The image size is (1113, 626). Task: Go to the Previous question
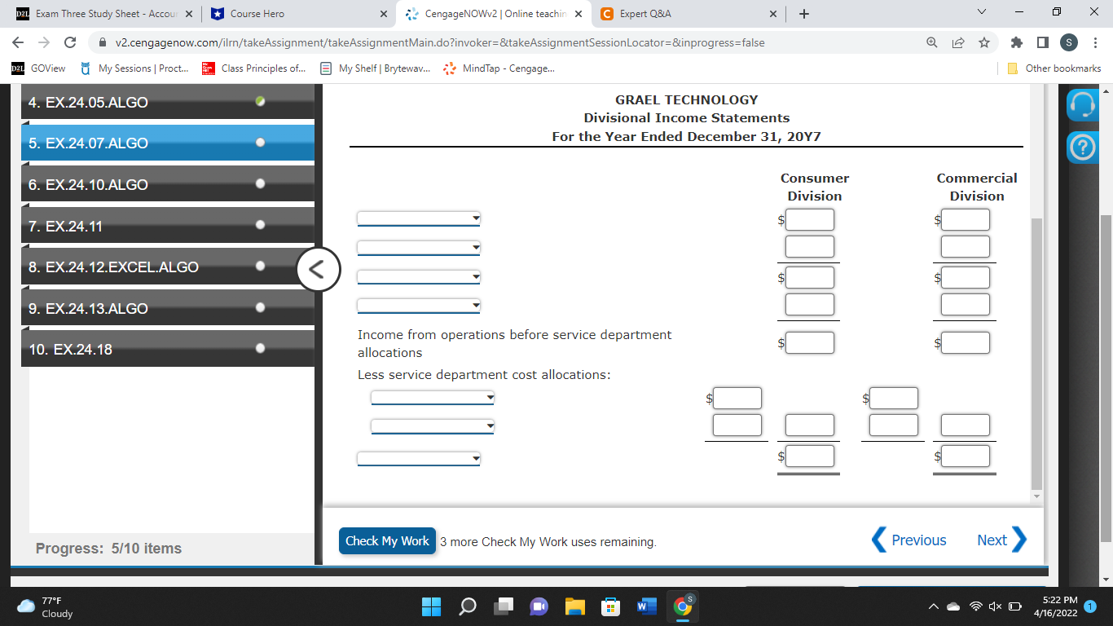point(910,540)
